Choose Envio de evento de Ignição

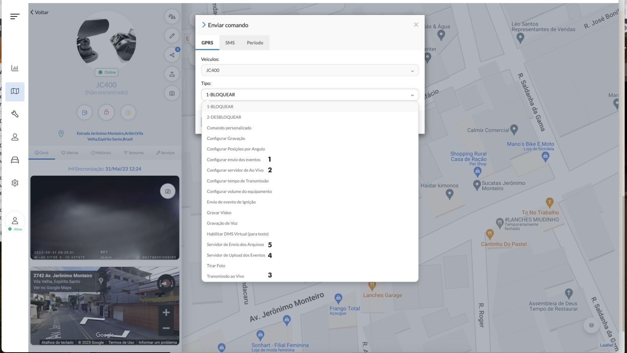[x=310, y=202]
